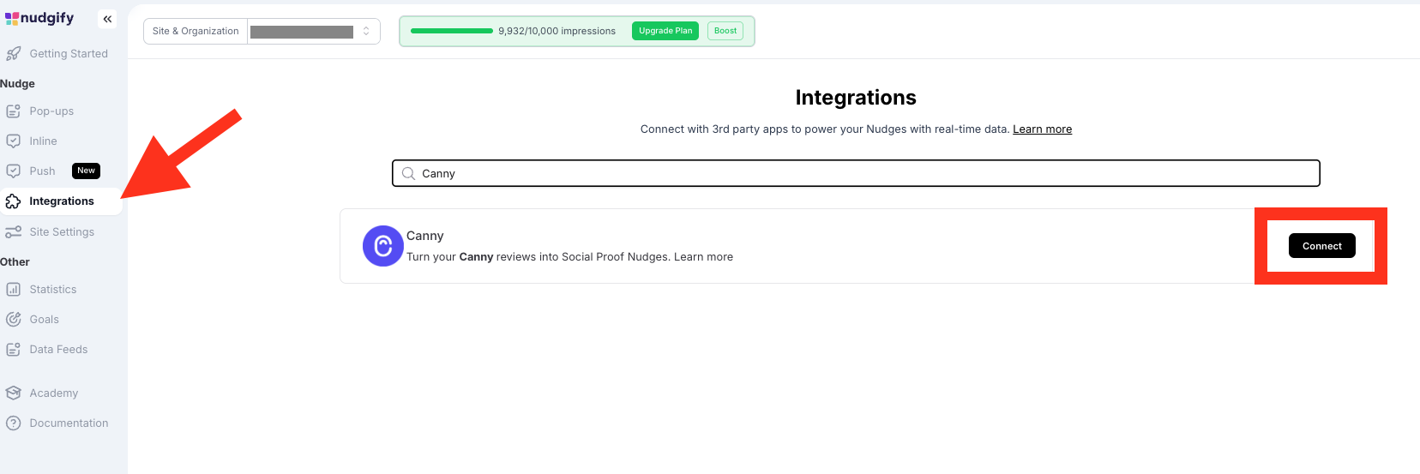
Task: Click the Canny integration title
Action: [424, 236]
